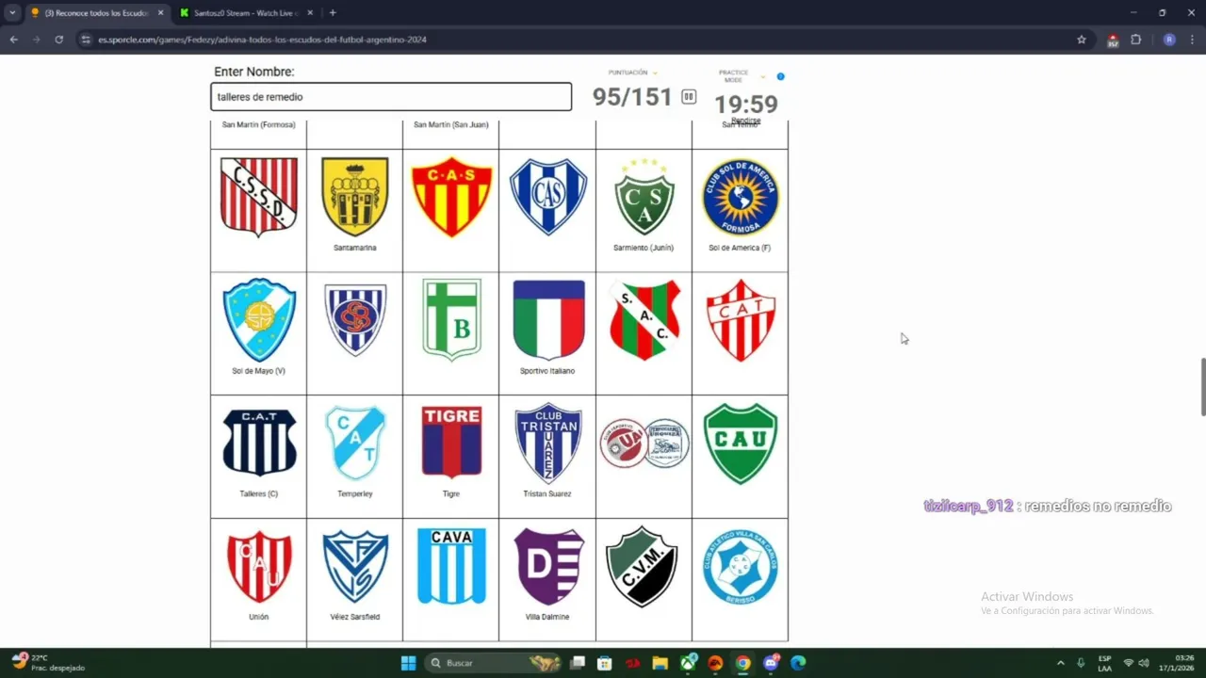Click the Temperley light-blue crest
The width and height of the screenshot is (1206, 678).
click(x=355, y=443)
